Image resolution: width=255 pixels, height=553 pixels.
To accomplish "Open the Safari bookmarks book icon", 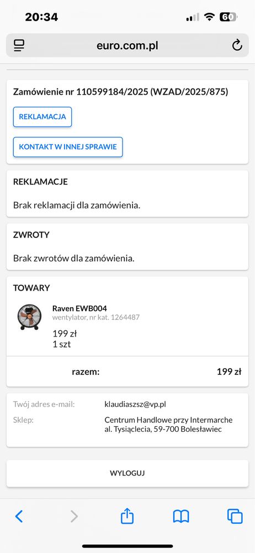I will point(181,516).
